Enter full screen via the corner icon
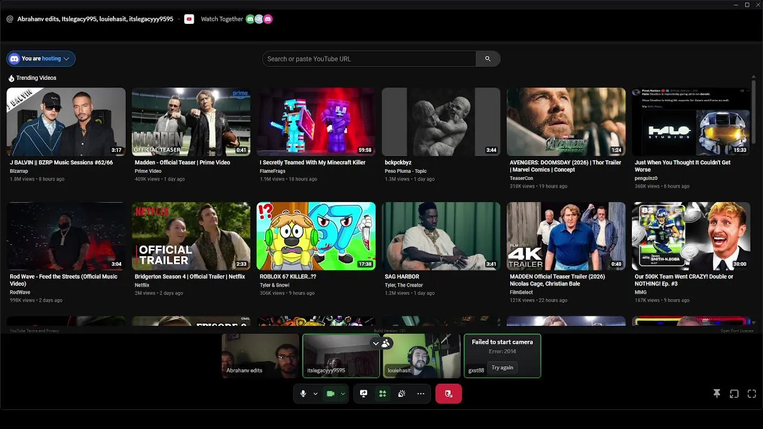This screenshot has height=429, width=763. pyautogui.click(x=752, y=394)
